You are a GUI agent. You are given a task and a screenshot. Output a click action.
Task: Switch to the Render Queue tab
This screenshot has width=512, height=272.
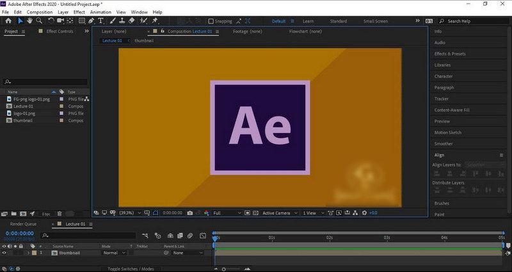tap(23, 224)
